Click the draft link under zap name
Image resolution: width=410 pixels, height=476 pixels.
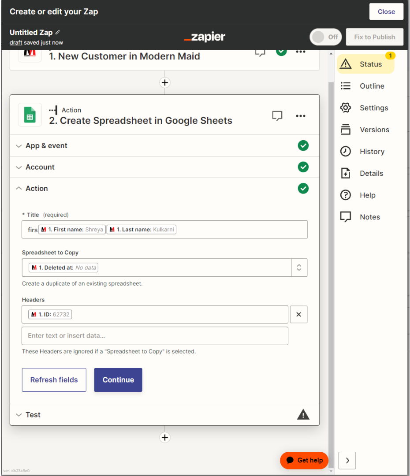tap(16, 42)
